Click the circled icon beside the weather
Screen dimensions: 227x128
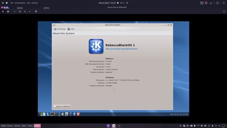point(127,3)
